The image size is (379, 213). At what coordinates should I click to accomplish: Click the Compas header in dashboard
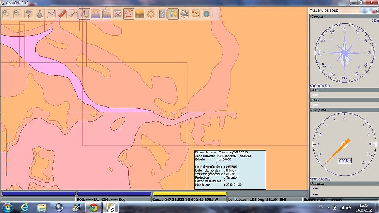345,16
